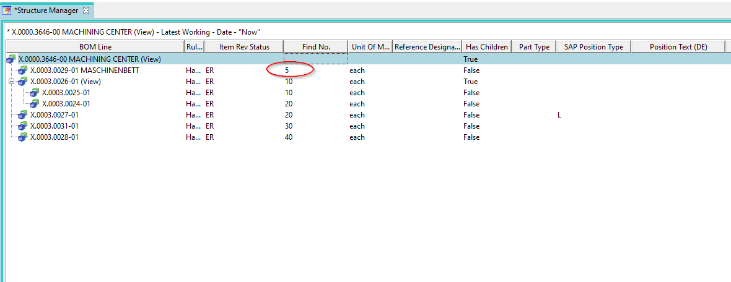Click the X.0003.0031-01 part icon
This screenshot has width=731, height=282.
(x=23, y=126)
